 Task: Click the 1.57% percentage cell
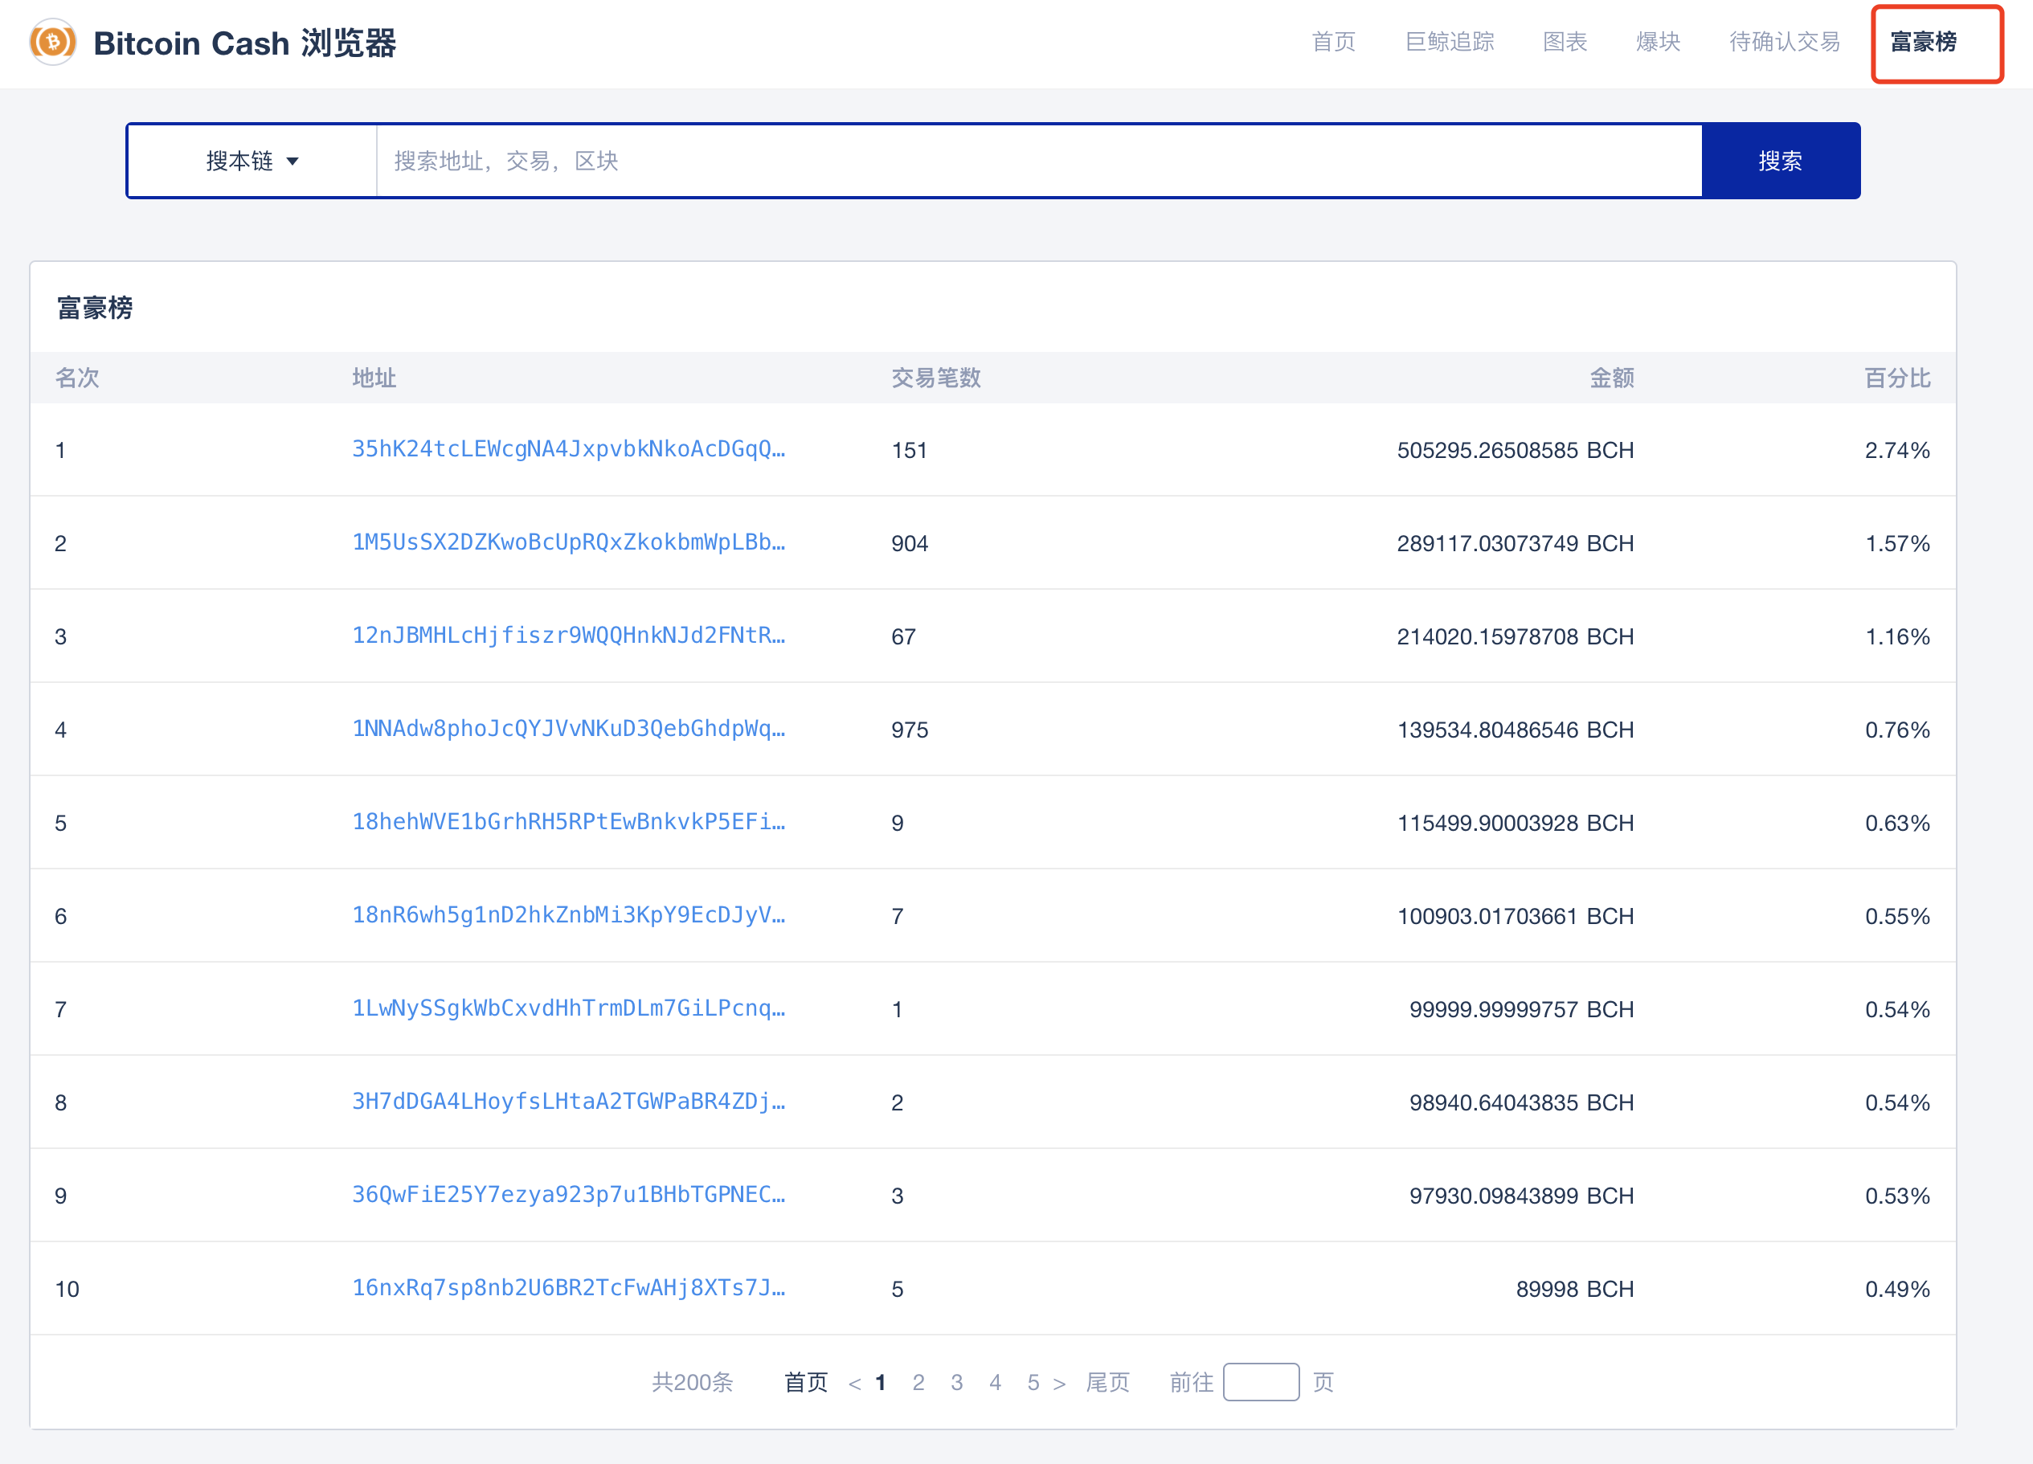coord(1898,543)
